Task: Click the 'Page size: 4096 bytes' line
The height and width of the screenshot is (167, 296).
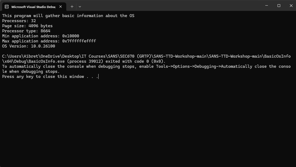Action: pos(27,26)
